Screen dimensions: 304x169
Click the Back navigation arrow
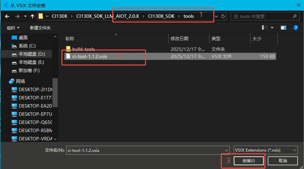click(7, 16)
